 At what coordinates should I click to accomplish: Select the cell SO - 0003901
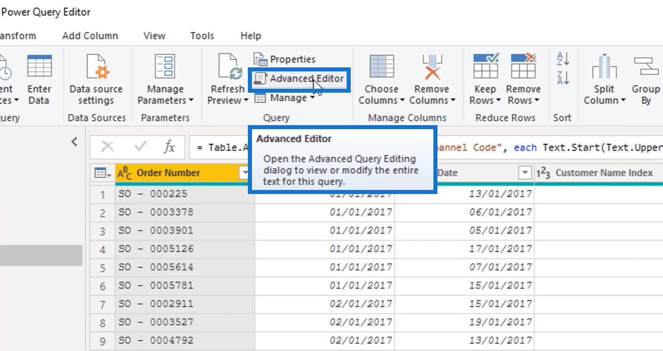pyautogui.click(x=185, y=230)
